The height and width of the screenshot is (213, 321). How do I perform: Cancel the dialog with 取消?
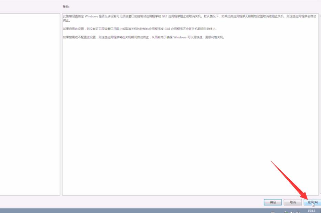coord(293,202)
